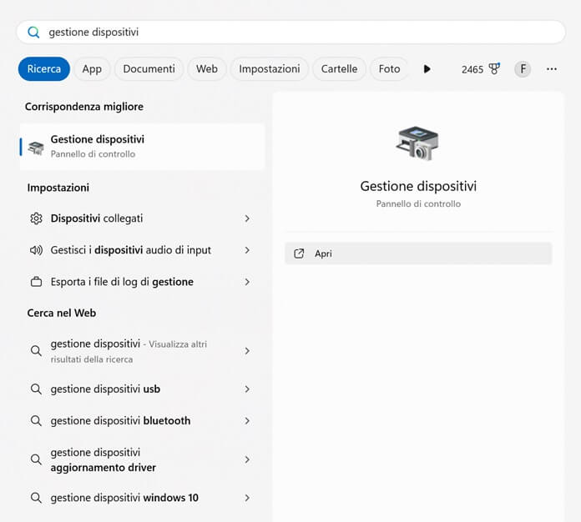Open web result 'gestione dispositivi - Visualizza altri risultati'
Viewport: 581px width, 522px height.
[x=140, y=351]
